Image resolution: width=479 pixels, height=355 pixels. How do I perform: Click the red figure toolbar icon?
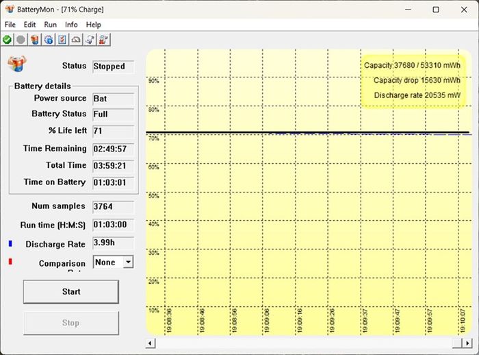[103, 40]
